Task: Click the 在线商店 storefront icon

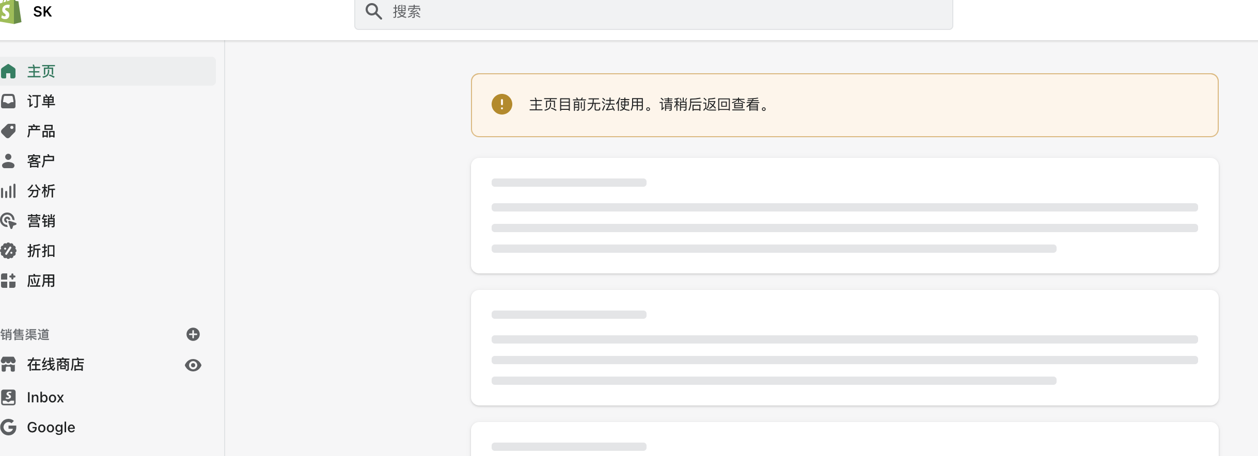Action: click(8, 365)
